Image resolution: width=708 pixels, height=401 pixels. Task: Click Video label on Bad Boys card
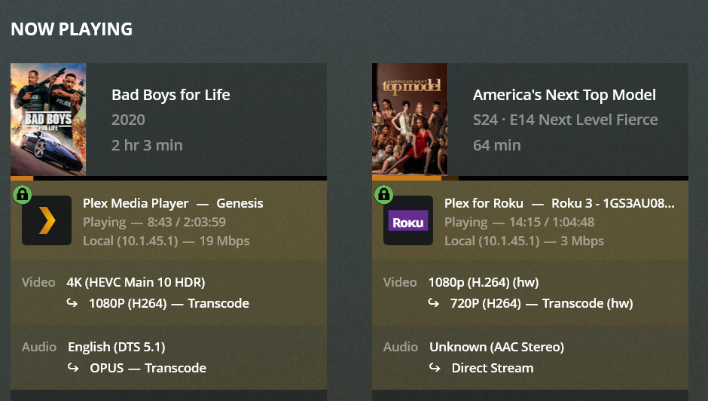tap(38, 282)
